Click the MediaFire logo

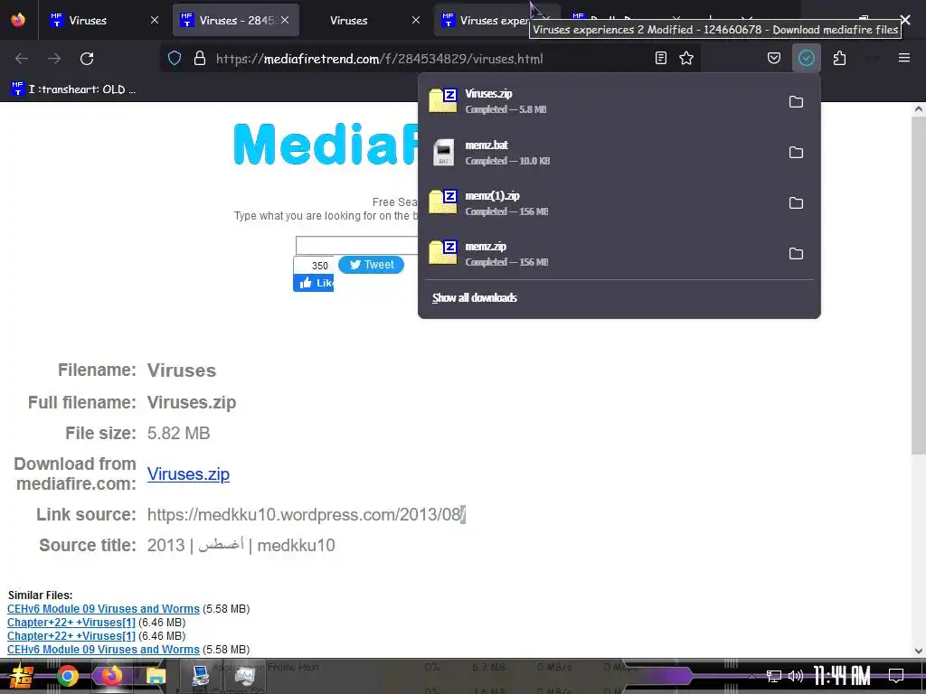pyautogui.click(x=326, y=145)
